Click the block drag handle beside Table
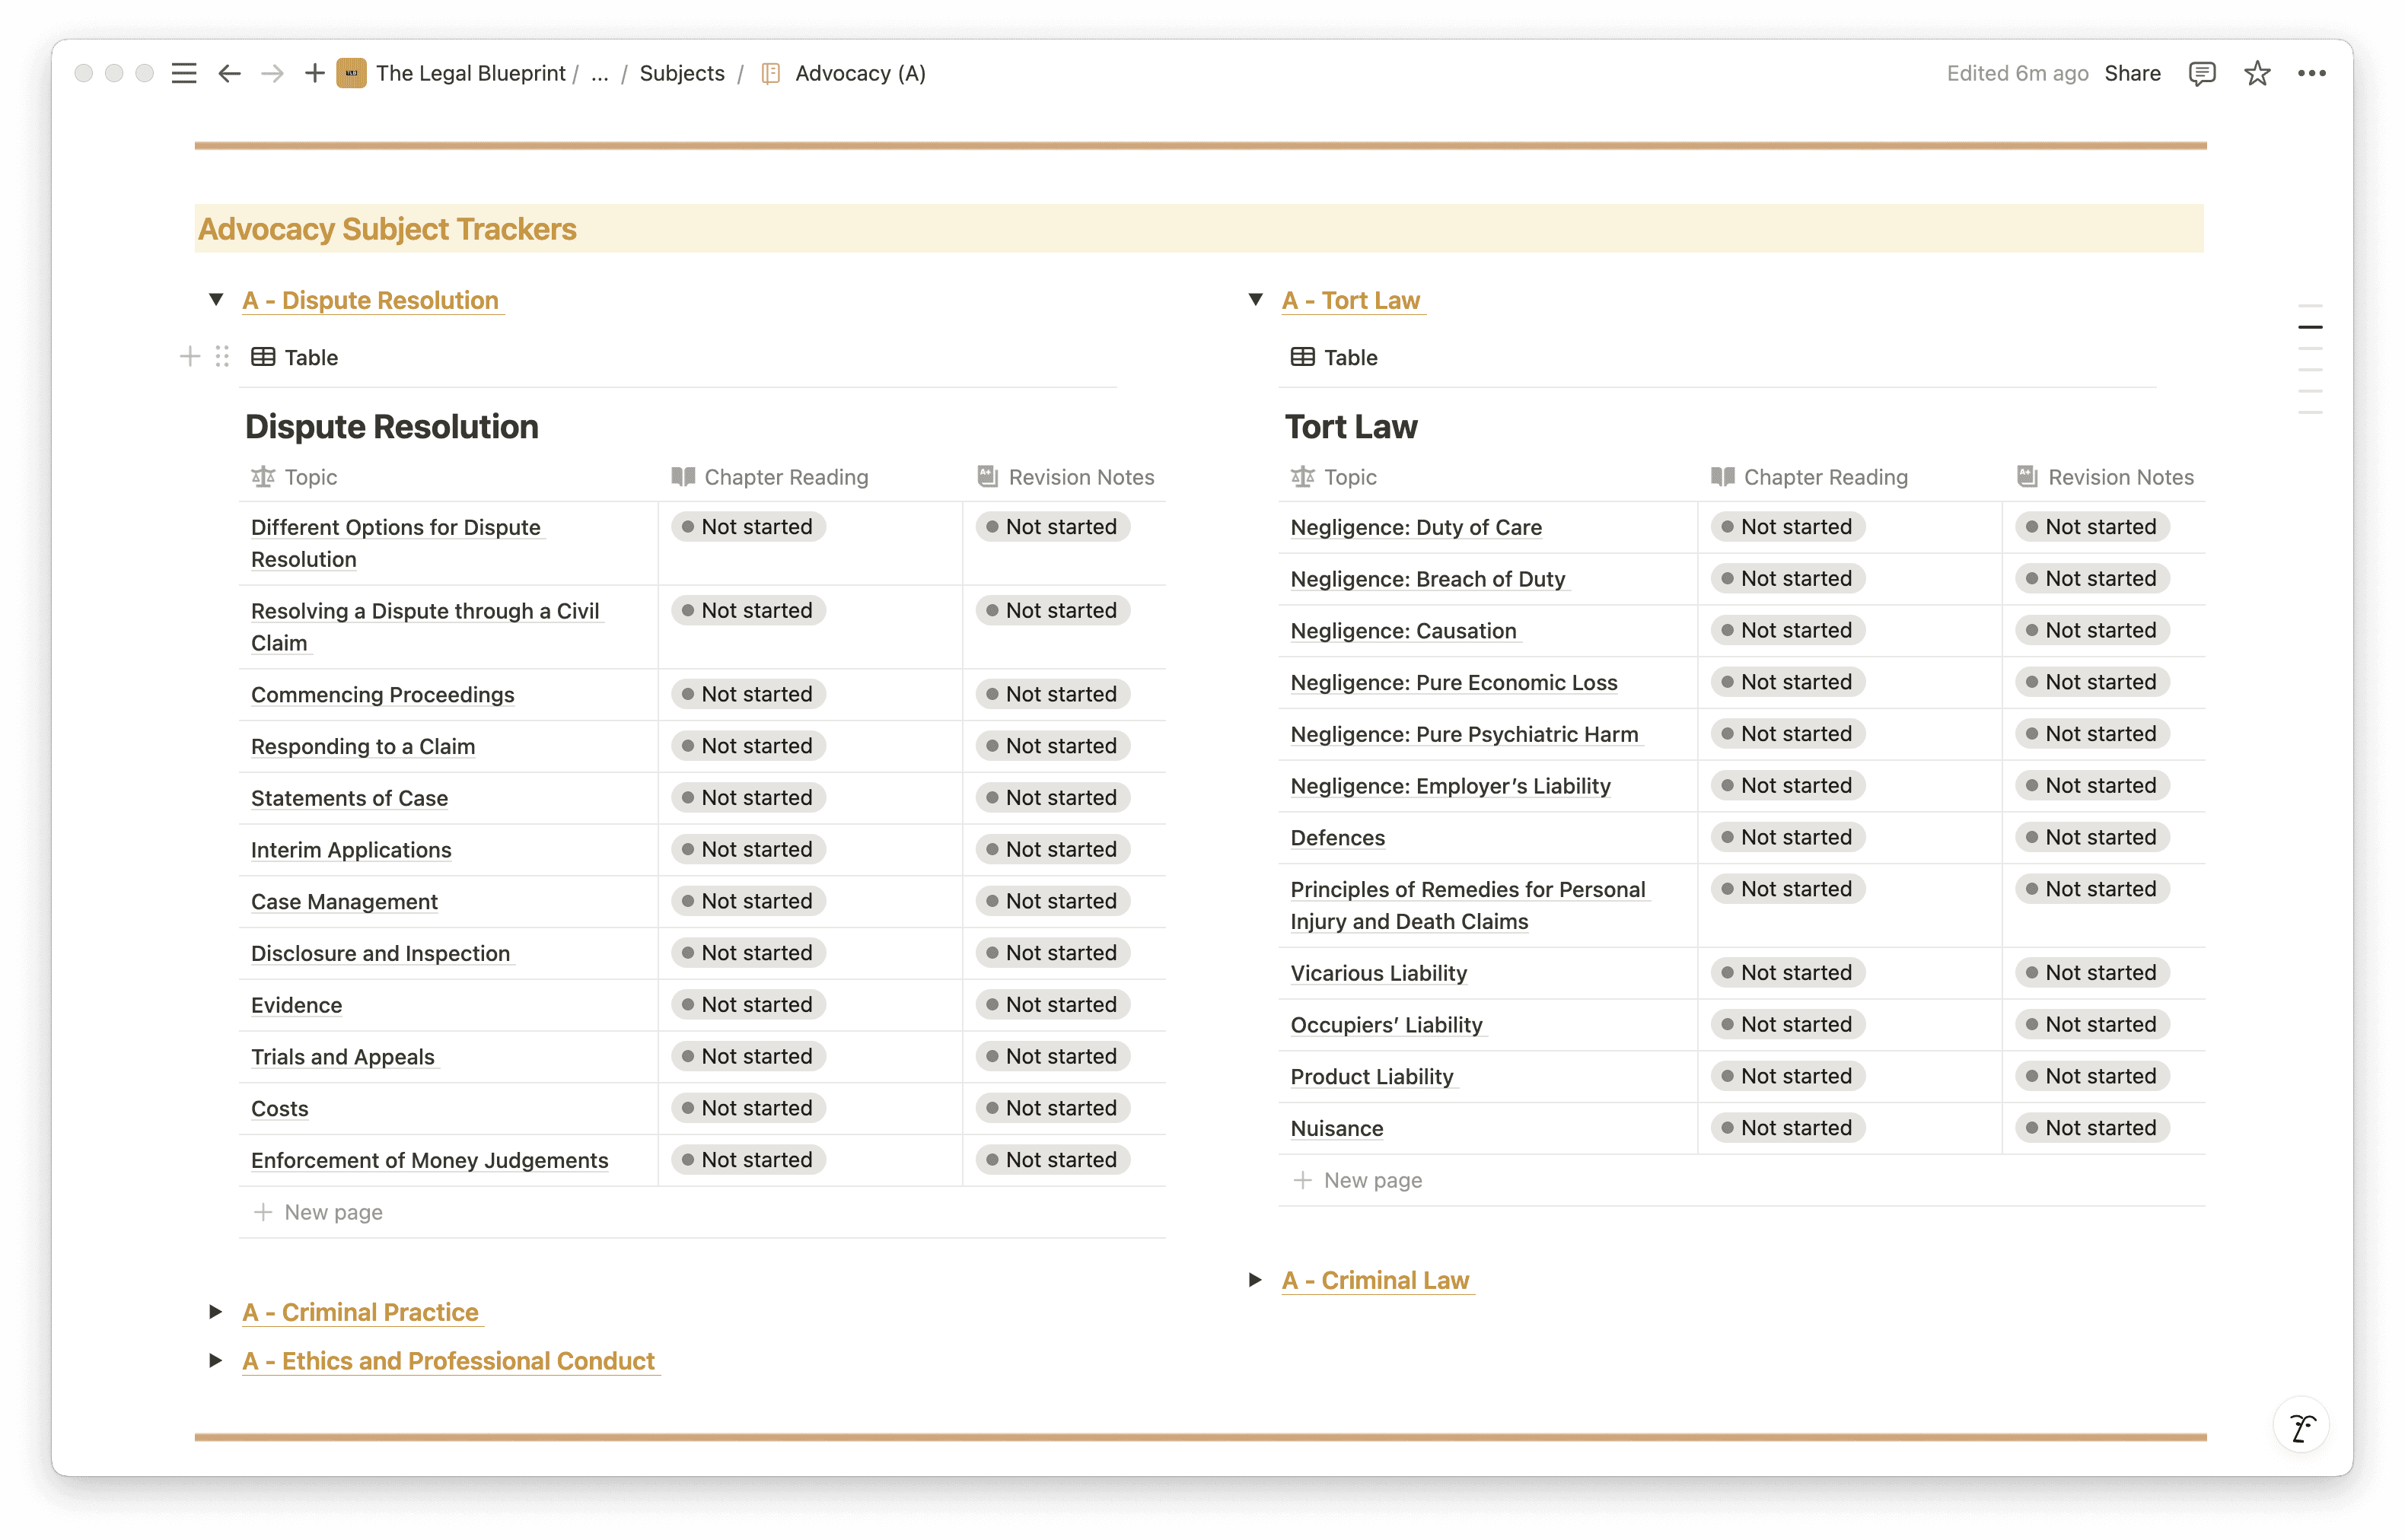 [222, 357]
